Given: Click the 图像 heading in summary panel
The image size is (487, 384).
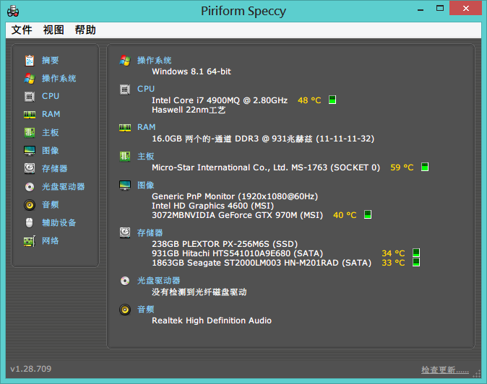Looking at the screenshot, I should tap(146, 186).
